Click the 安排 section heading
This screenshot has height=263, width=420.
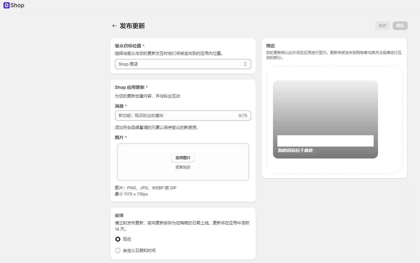[119, 215]
